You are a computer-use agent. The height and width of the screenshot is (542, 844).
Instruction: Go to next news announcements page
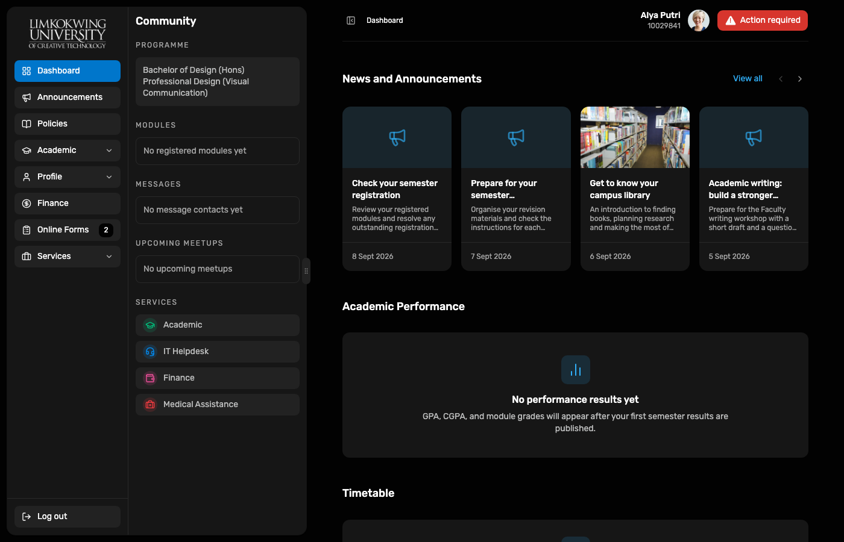(800, 79)
